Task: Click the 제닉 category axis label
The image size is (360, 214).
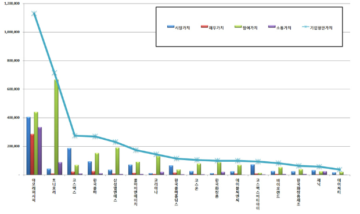Action: [x=319, y=183]
